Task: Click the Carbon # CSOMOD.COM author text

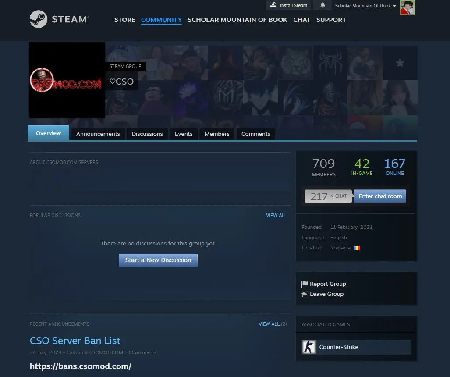Action: [x=95, y=352]
